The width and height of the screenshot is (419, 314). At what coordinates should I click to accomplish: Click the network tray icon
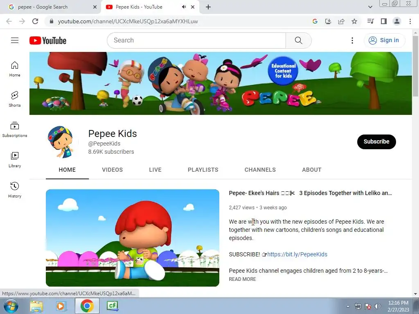(358, 306)
